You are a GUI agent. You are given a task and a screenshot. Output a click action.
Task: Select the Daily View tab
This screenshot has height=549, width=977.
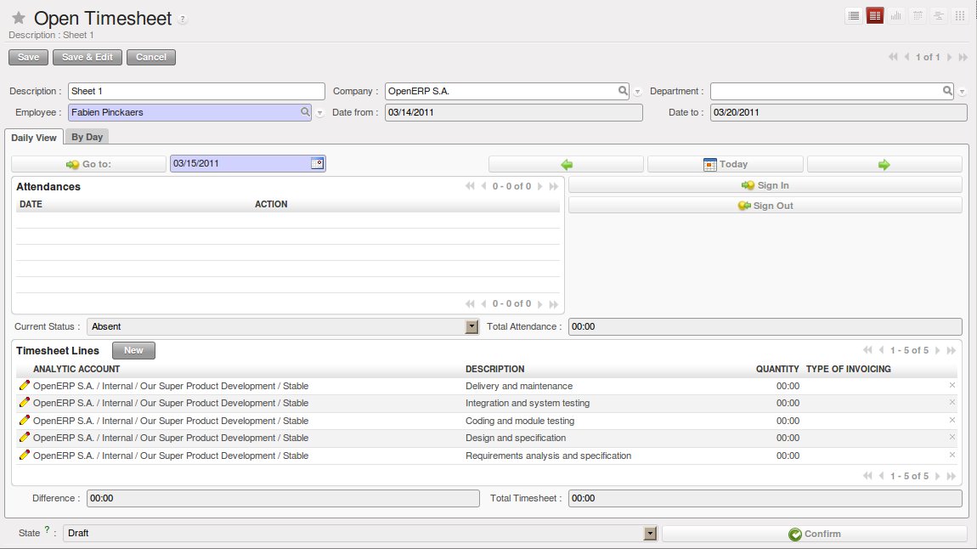pos(34,138)
